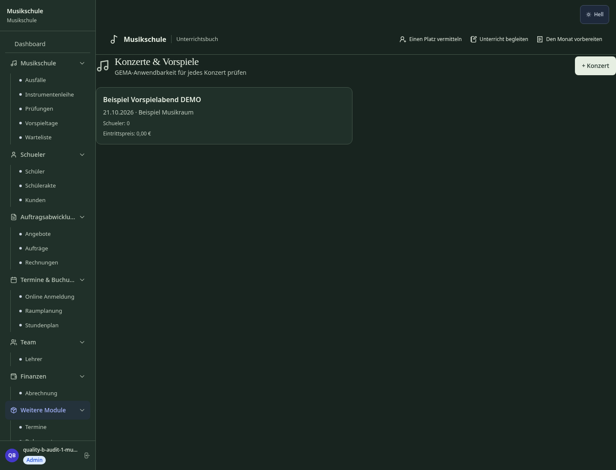Collapse the Team group chevron
Viewport: 616px width, 470px height.
[82, 342]
